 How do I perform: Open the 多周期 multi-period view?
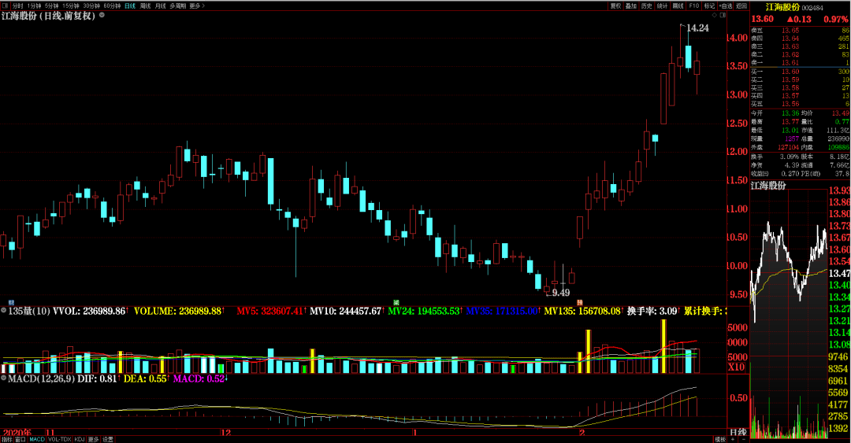coord(177,6)
